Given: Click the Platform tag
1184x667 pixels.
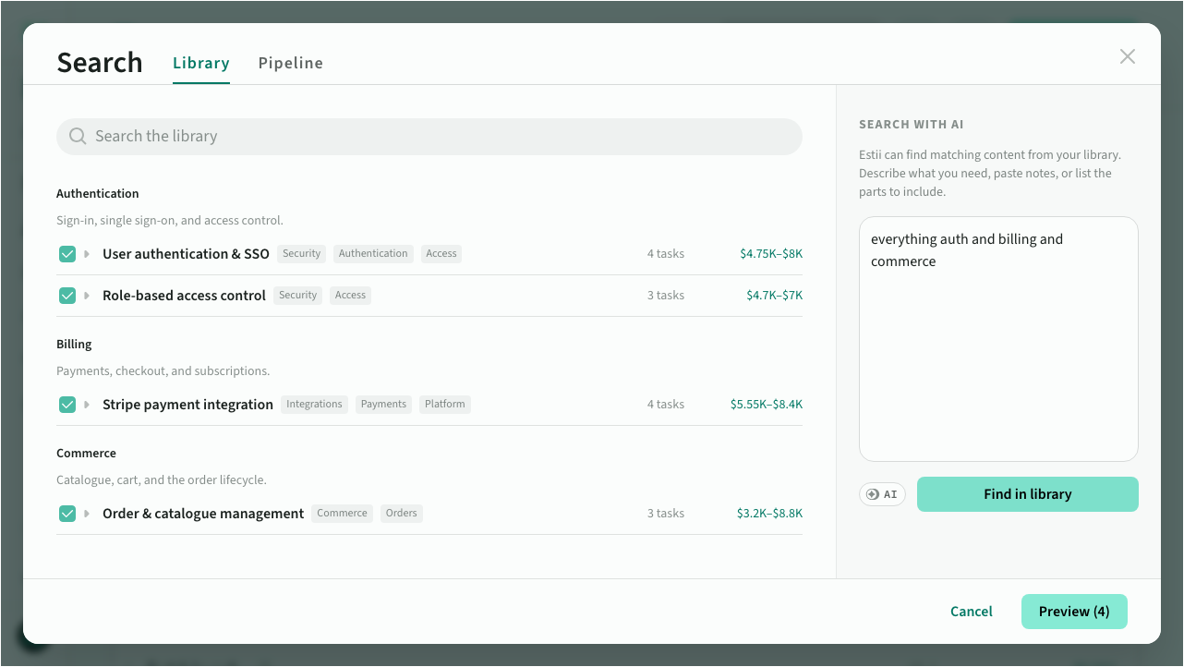Looking at the screenshot, I should [445, 405].
